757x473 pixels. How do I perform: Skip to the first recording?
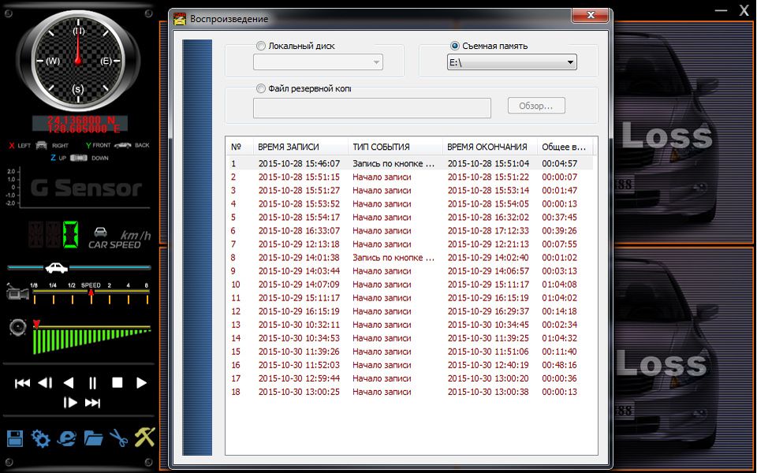23,383
